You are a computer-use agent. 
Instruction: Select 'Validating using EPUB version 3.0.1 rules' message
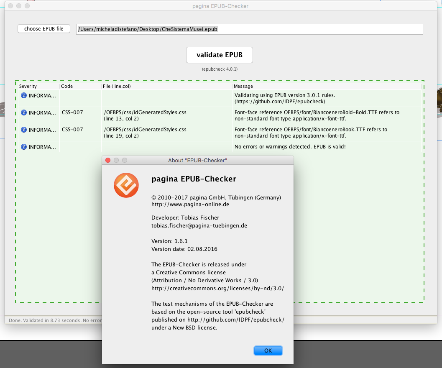coord(285,98)
